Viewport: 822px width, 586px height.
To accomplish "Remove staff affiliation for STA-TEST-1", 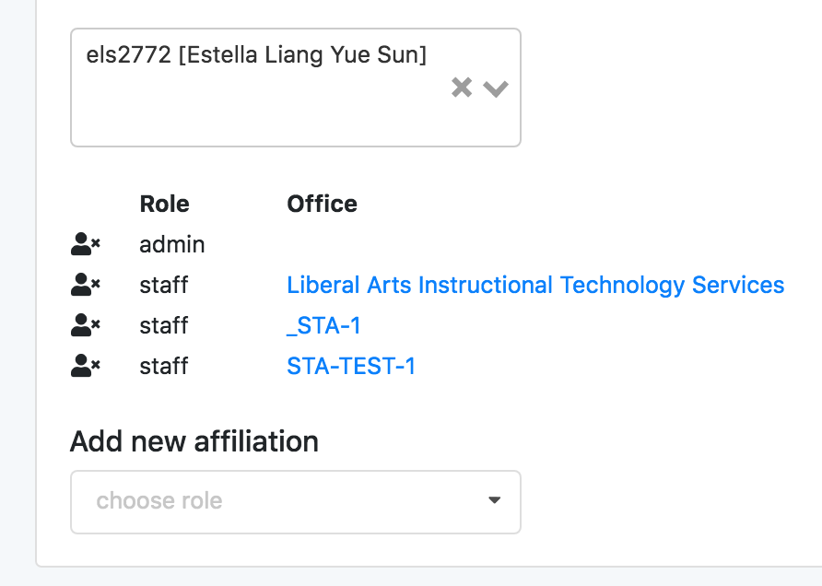I will pyautogui.click(x=86, y=366).
